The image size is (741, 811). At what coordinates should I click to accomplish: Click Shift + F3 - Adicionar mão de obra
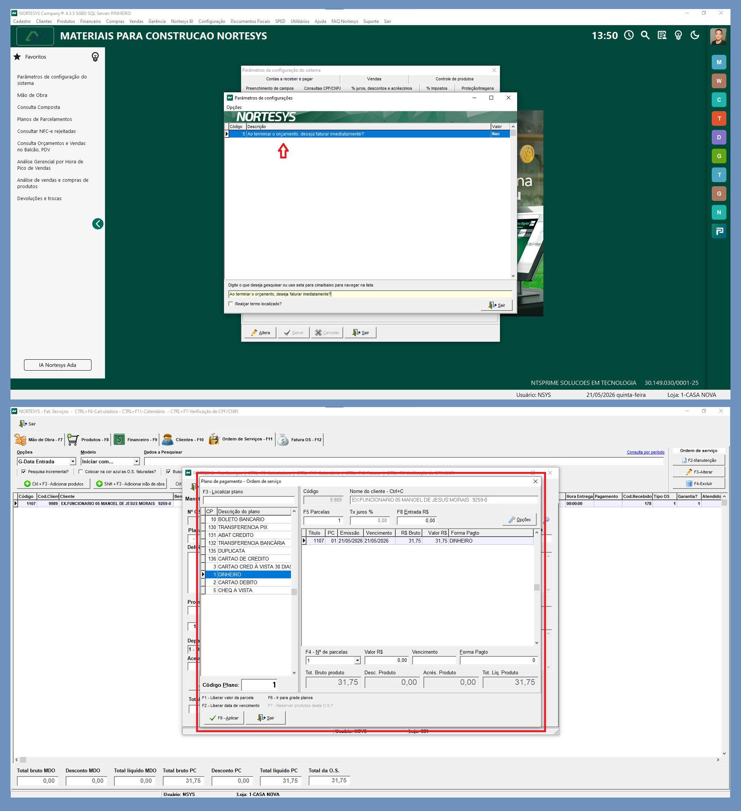(130, 484)
